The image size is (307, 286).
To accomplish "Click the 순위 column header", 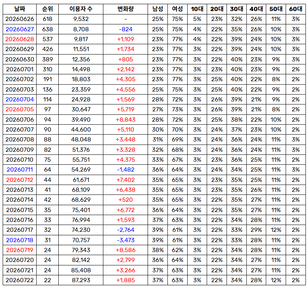I will 47,9.
